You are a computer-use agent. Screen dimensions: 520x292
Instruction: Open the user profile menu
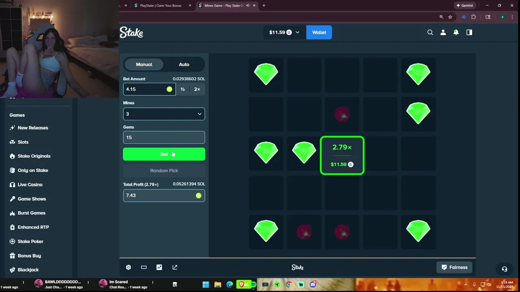coord(443,32)
